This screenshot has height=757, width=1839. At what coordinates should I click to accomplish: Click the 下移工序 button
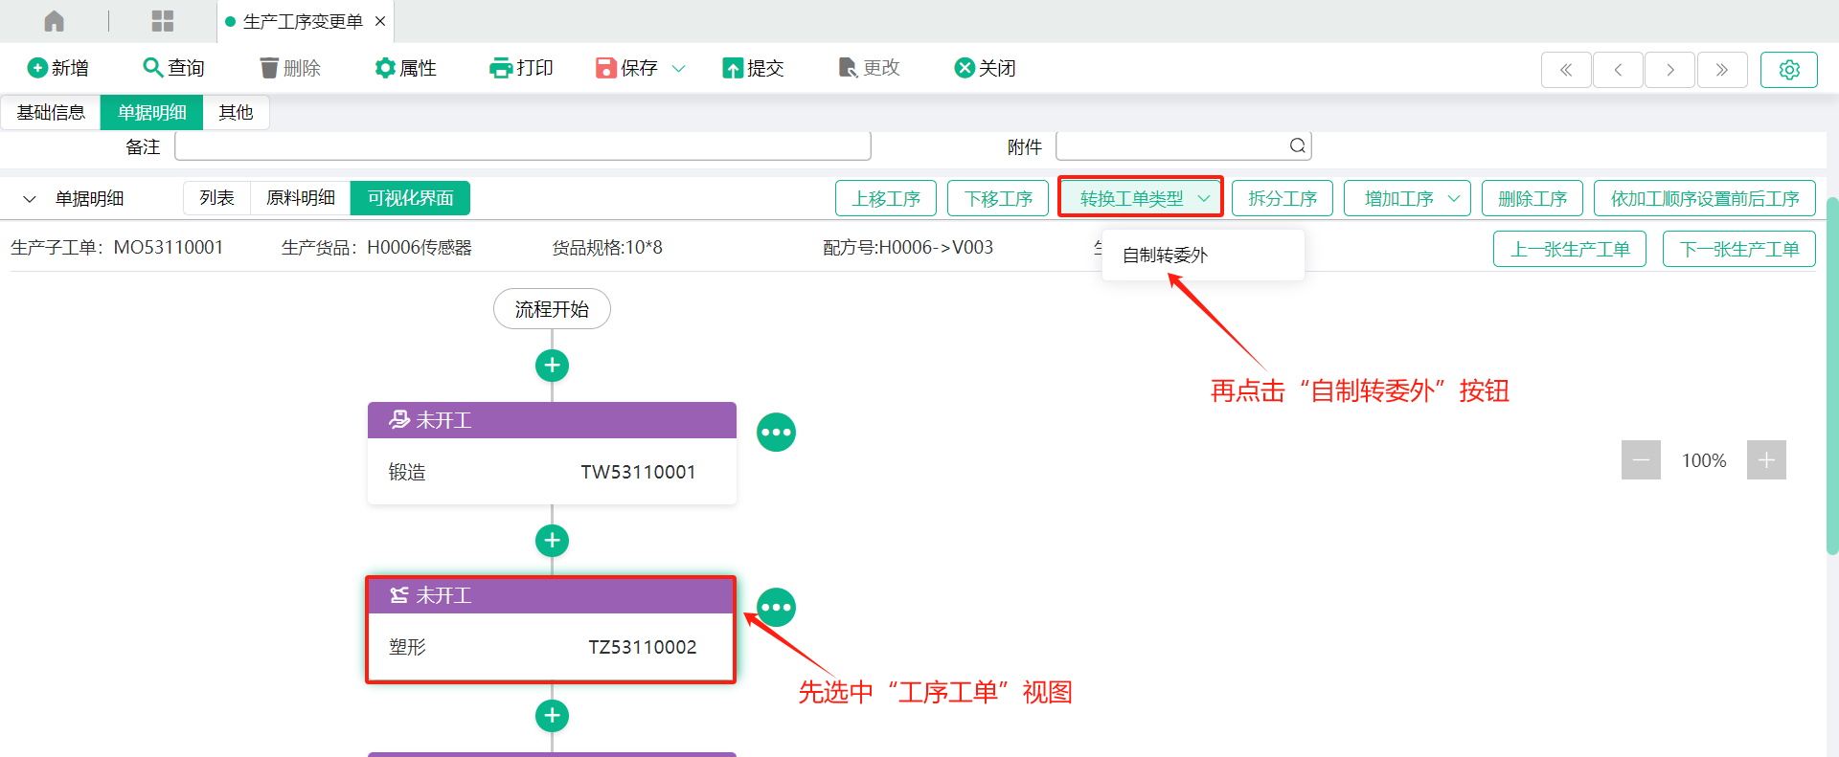(x=998, y=198)
